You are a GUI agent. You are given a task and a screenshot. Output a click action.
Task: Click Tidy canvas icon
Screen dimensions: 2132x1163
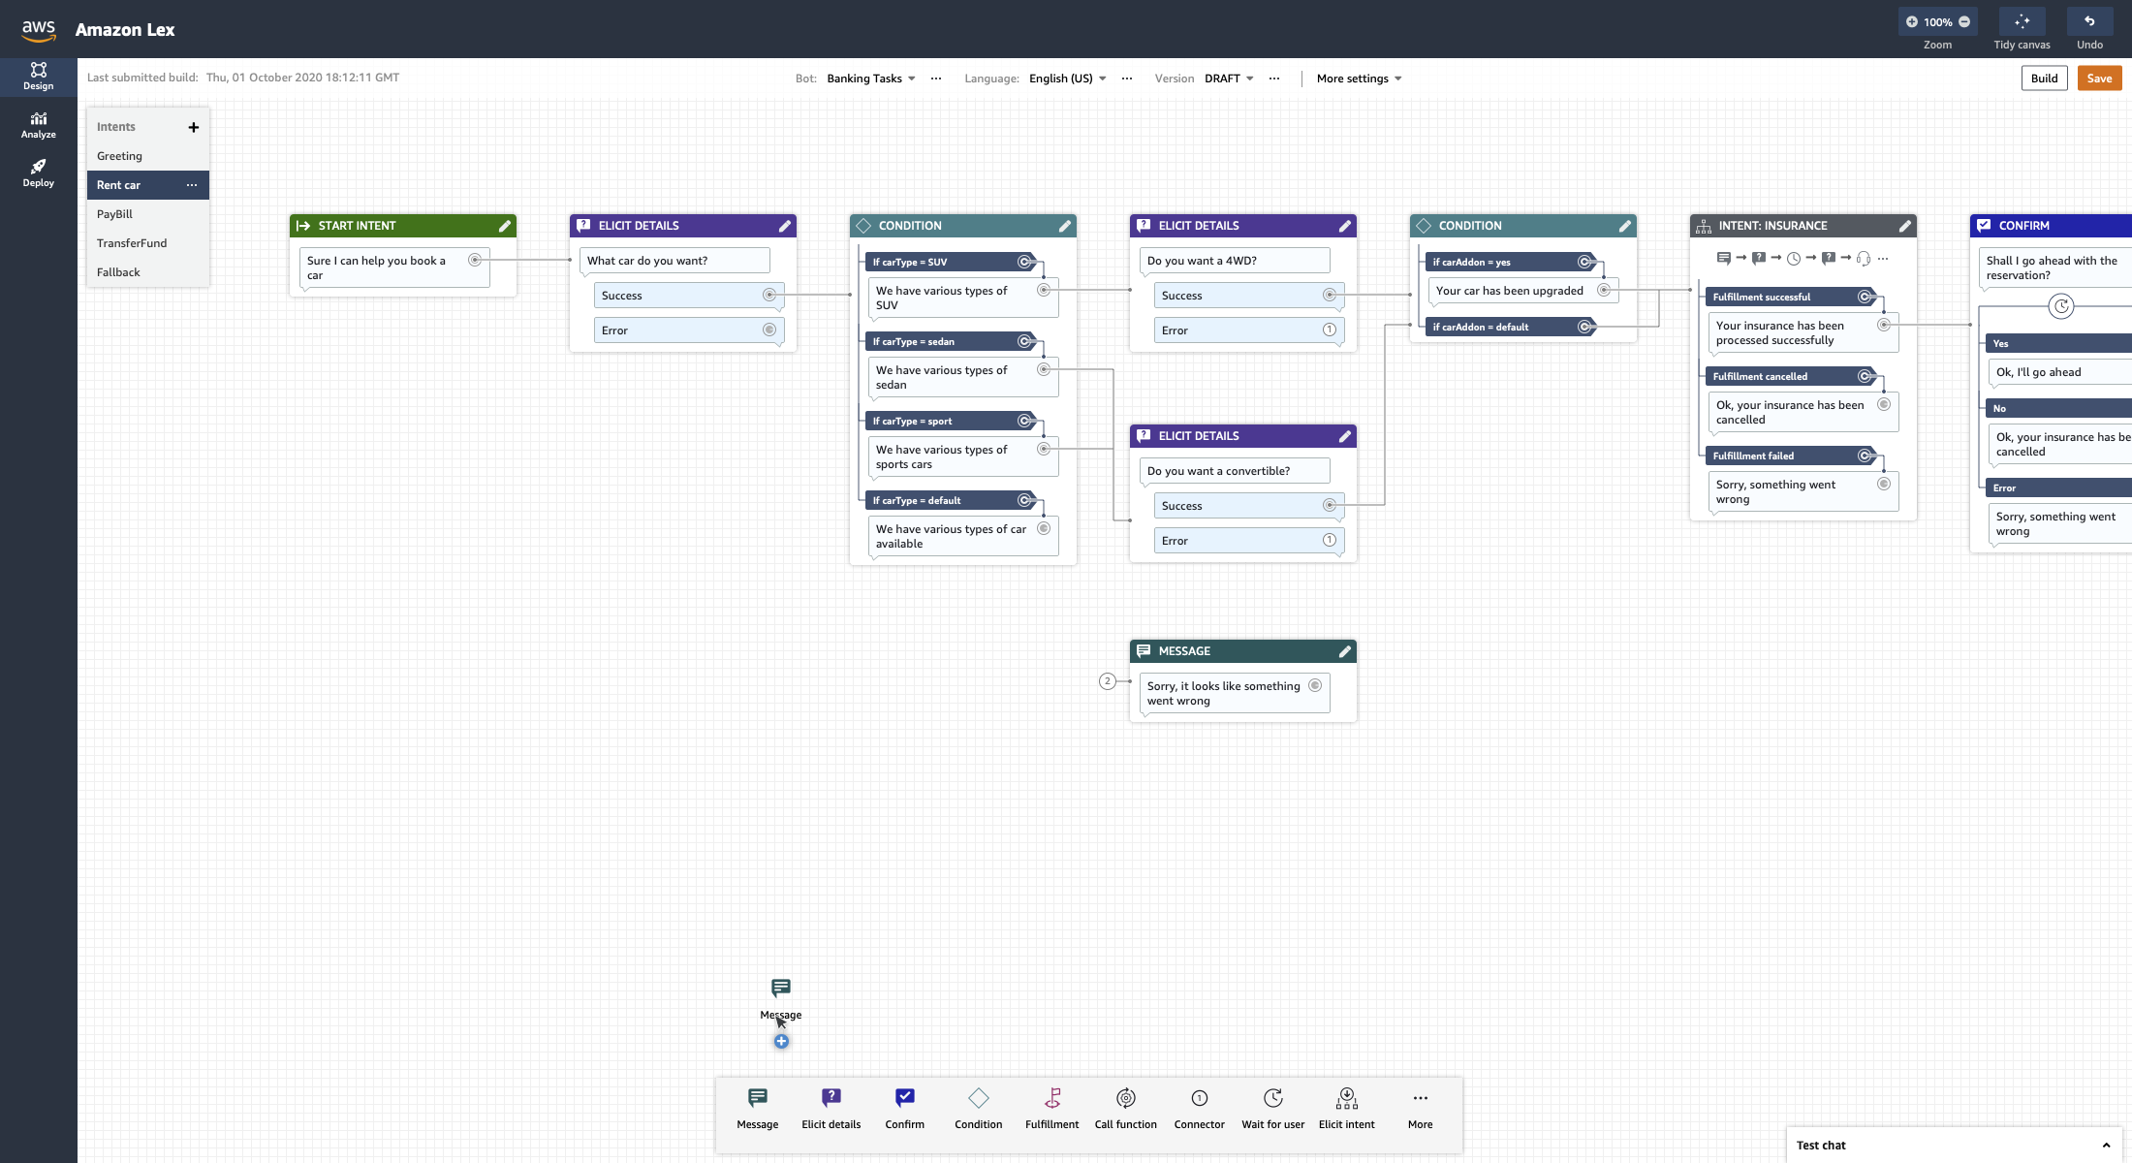click(2022, 22)
